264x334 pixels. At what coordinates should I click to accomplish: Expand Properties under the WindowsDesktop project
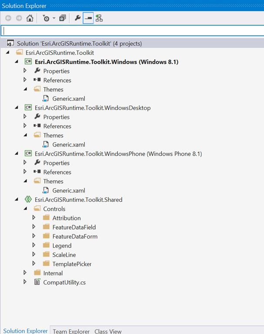tap(25, 117)
